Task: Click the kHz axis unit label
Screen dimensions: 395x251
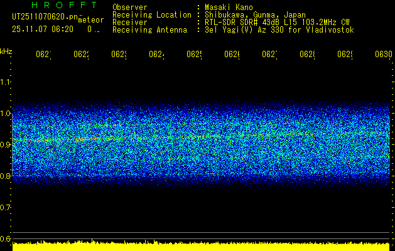Action: [6, 51]
